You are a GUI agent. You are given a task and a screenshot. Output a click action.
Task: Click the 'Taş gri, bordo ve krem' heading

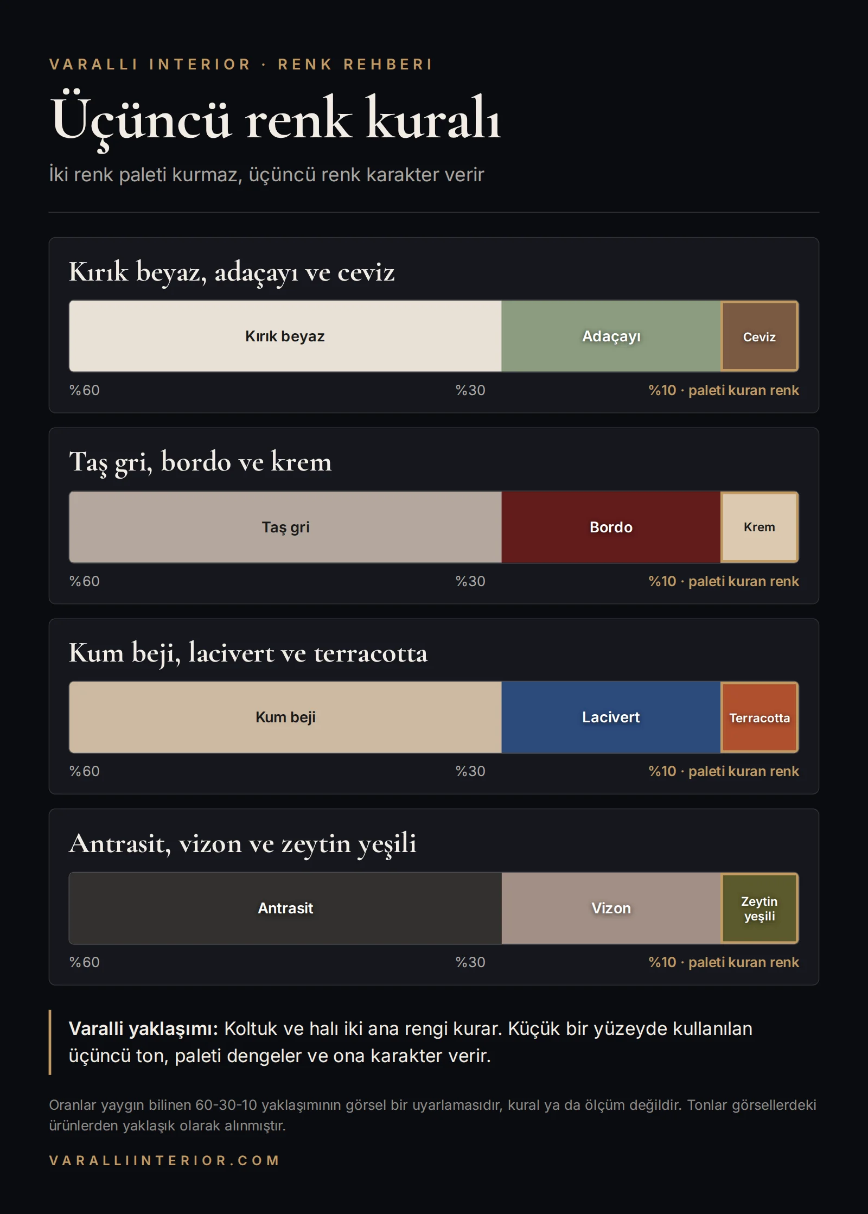pos(200,462)
